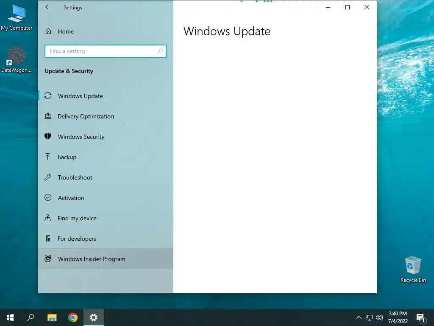Open Windows Insider Program page
This screenshot has height=326, width=434.
(106, 259)
